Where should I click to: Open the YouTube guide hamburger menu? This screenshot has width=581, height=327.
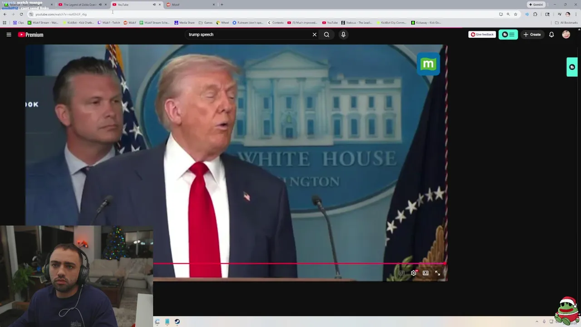(x=9, y=35)
